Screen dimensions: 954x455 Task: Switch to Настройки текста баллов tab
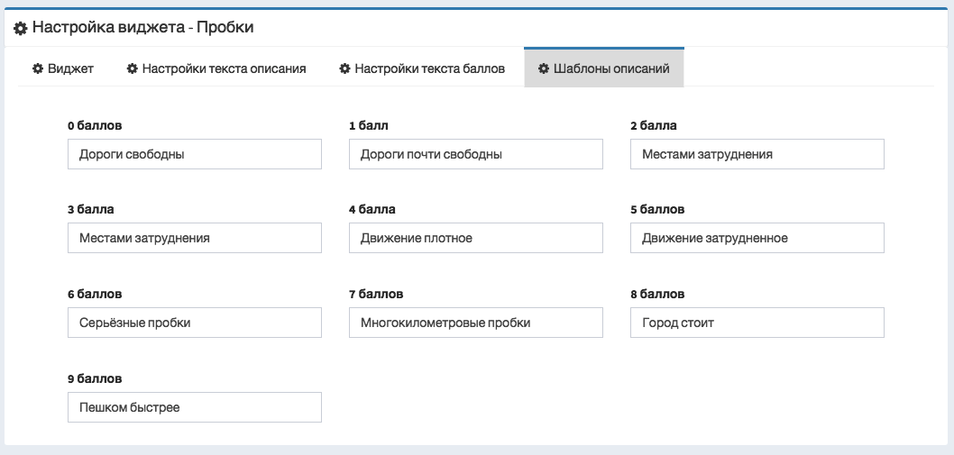(422, 68)
